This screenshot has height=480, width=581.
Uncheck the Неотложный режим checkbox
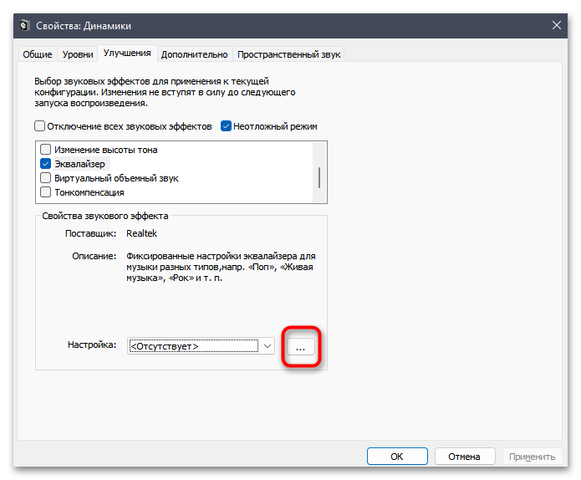226,126
